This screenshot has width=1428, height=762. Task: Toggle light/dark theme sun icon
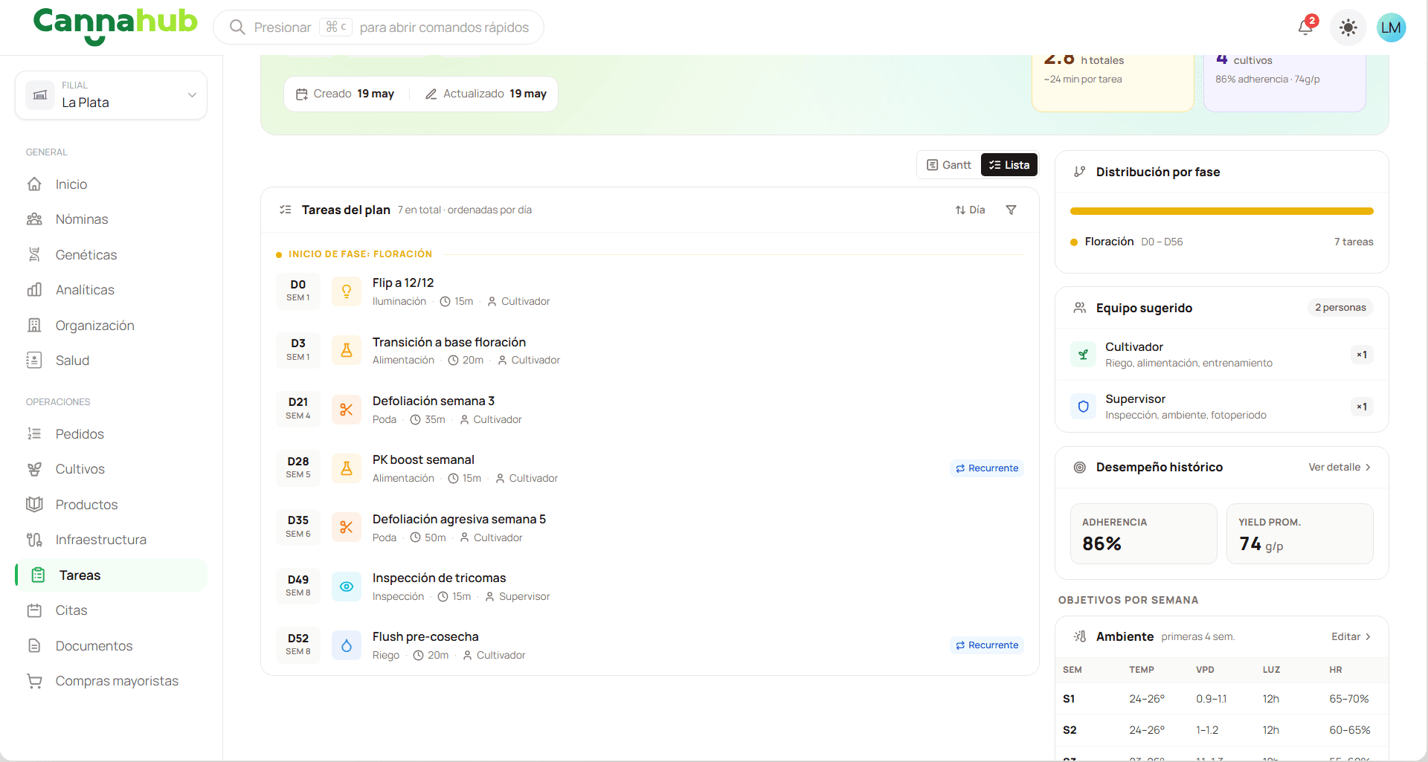(x=1348, y=28)
